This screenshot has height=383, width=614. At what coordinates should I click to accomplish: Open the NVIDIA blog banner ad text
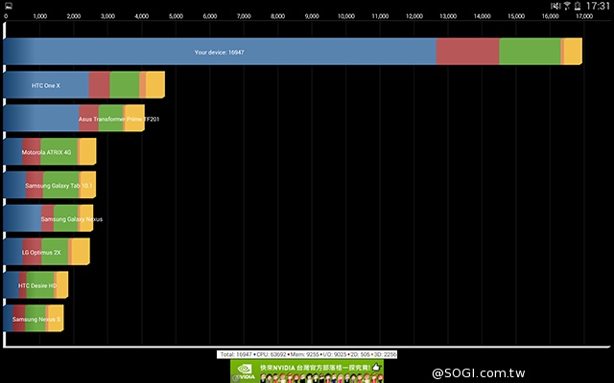coord(314,367)
